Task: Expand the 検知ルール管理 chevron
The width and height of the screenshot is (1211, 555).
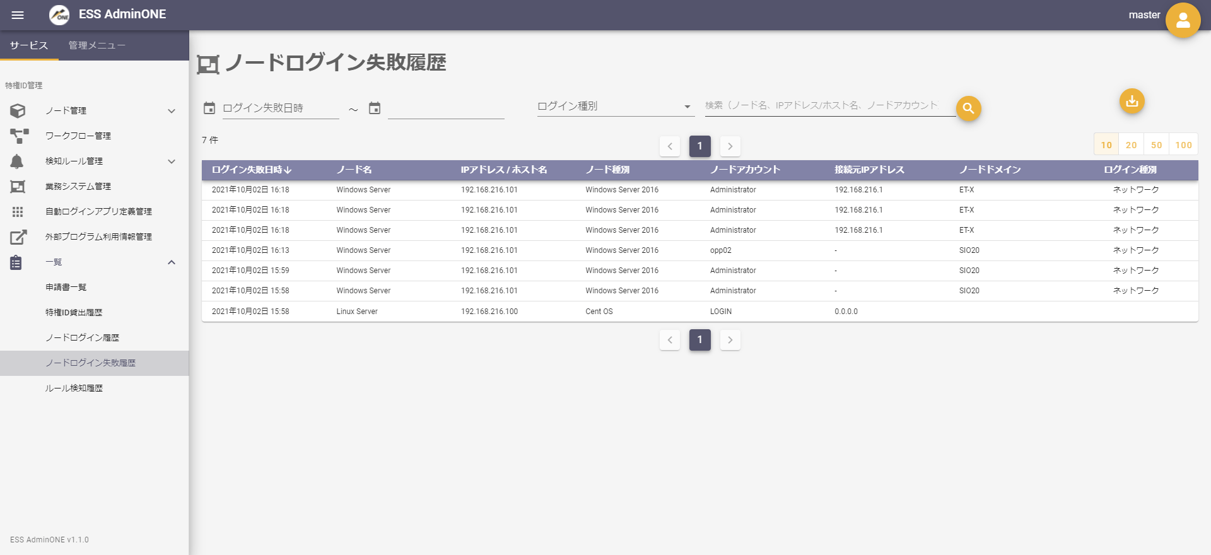Action: click(171, 161)
